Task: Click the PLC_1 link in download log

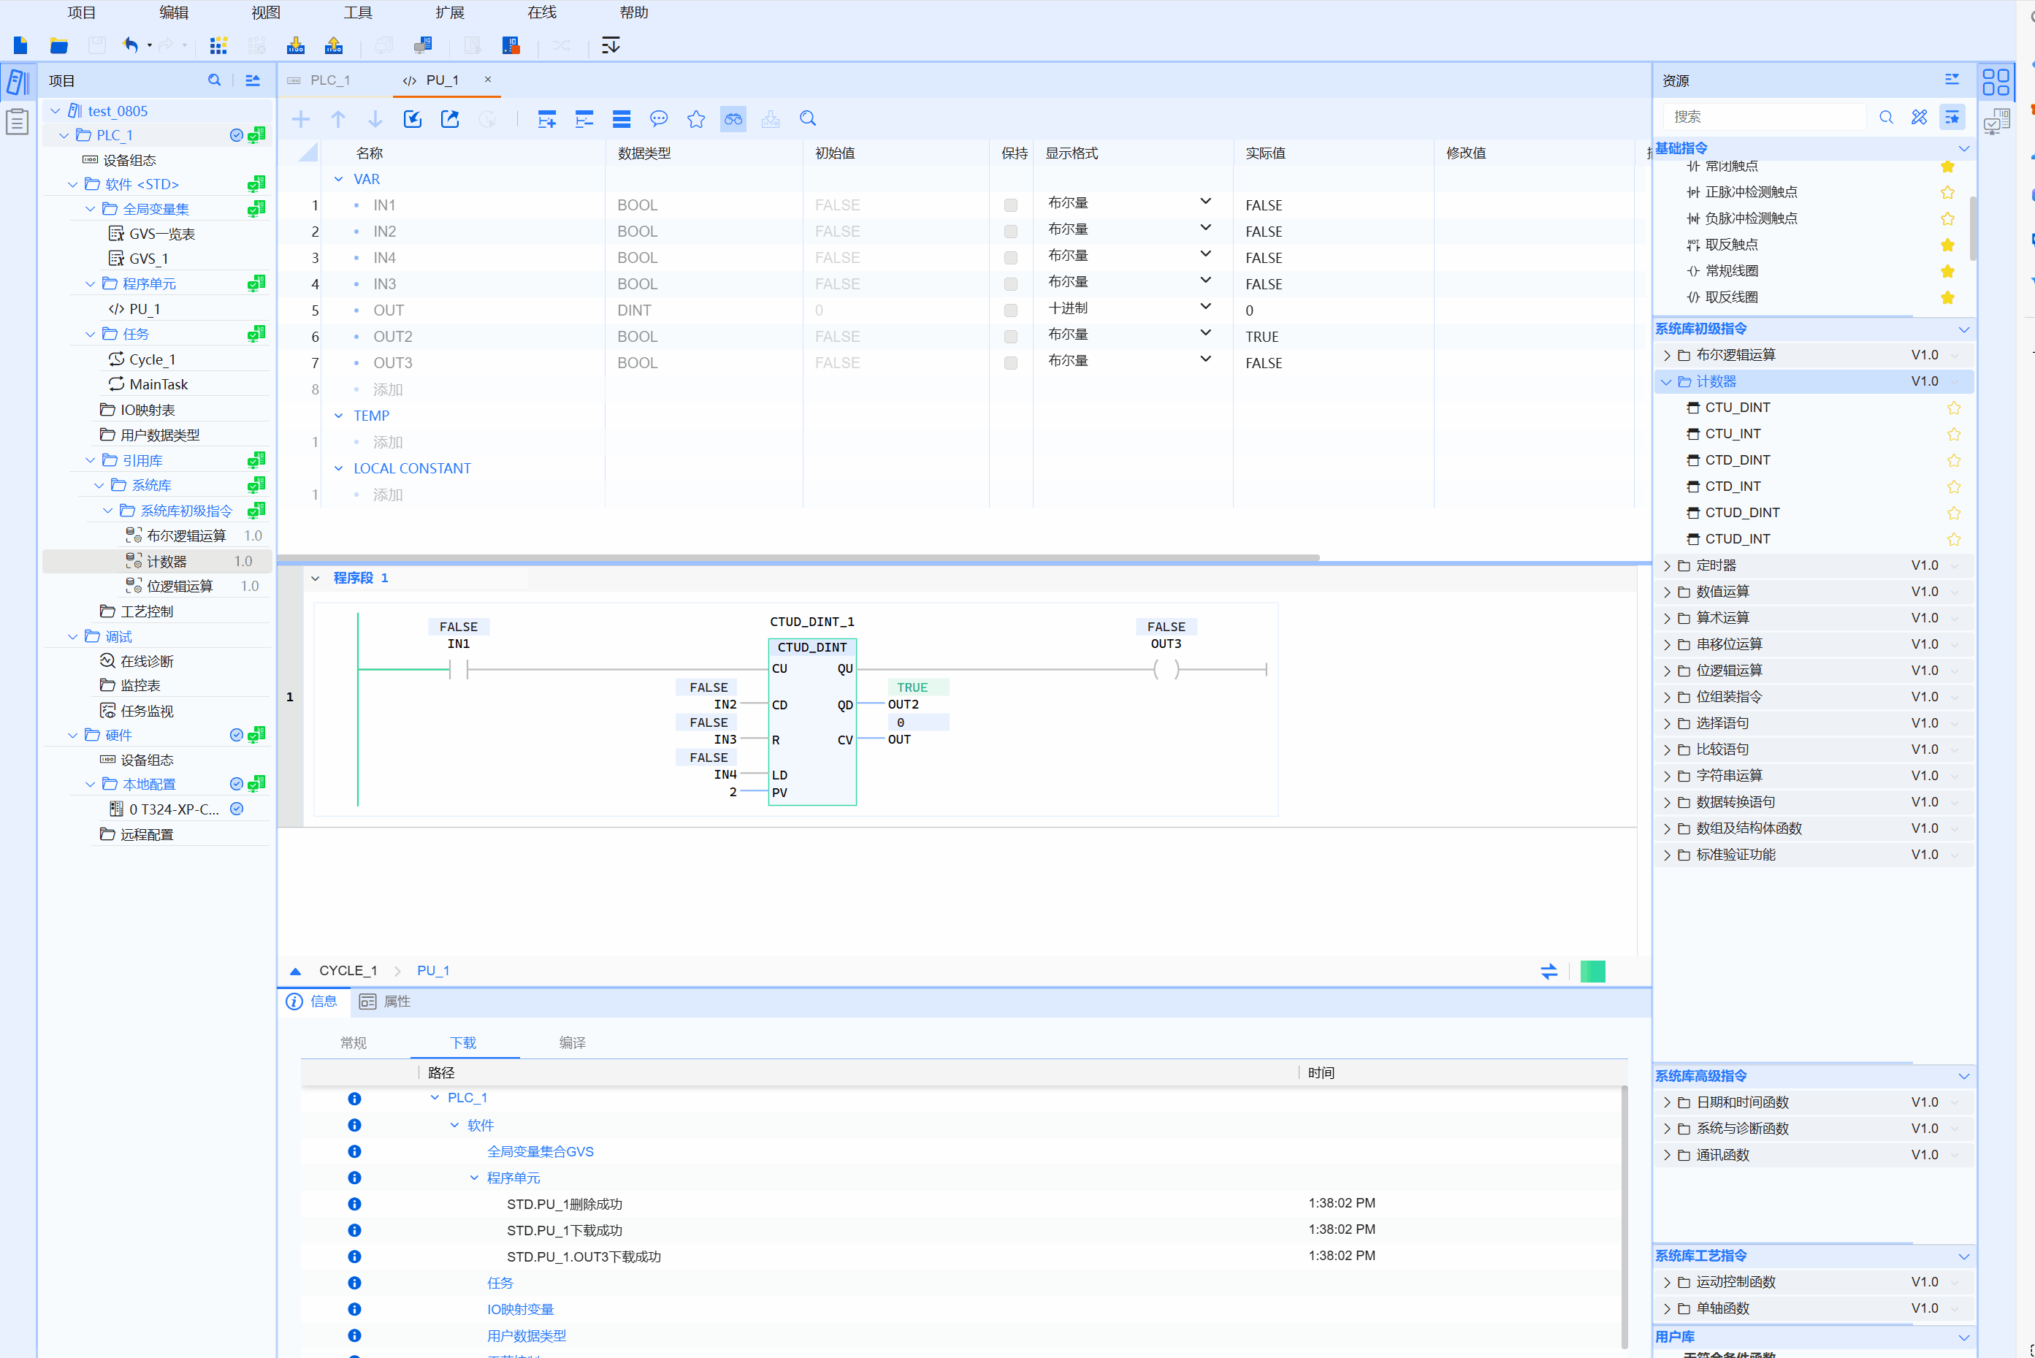Action: 467,1098
